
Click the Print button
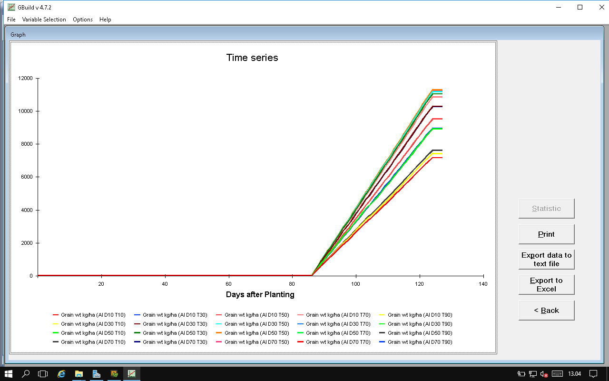(546, 234)
